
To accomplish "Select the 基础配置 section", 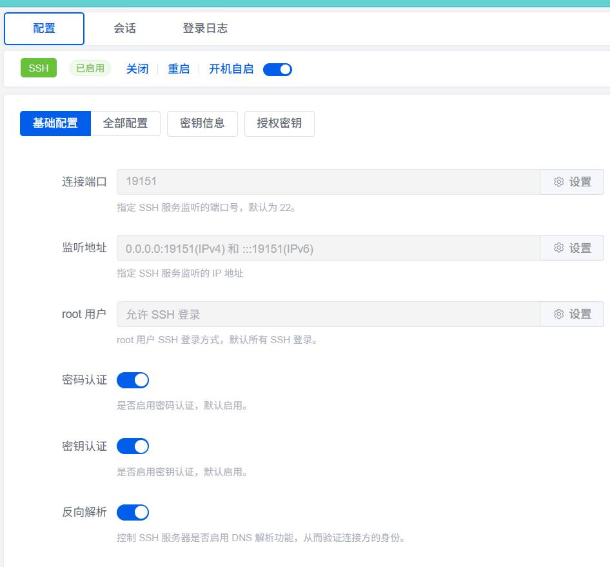I will (55, 123).
